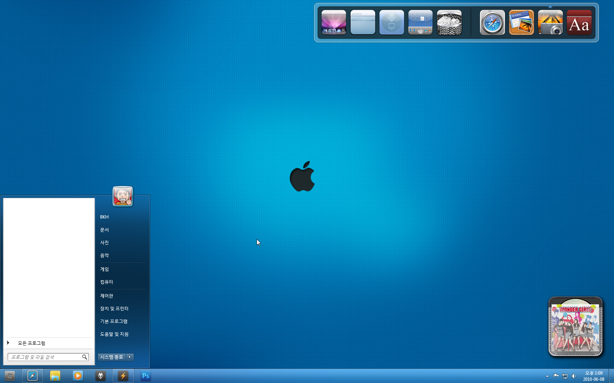Click the Windows Start orb button

(x=10, y=376)
